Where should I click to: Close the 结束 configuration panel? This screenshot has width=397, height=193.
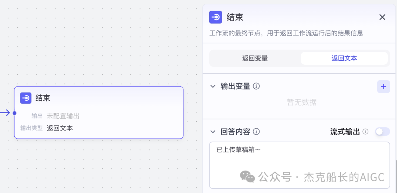coord(382,17)
